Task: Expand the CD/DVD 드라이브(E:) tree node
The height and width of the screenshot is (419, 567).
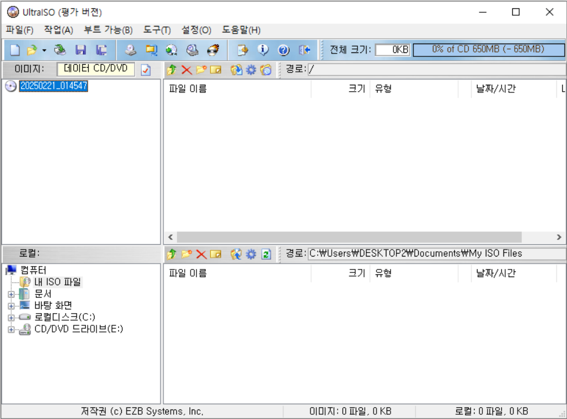Action: coord(11,330)
